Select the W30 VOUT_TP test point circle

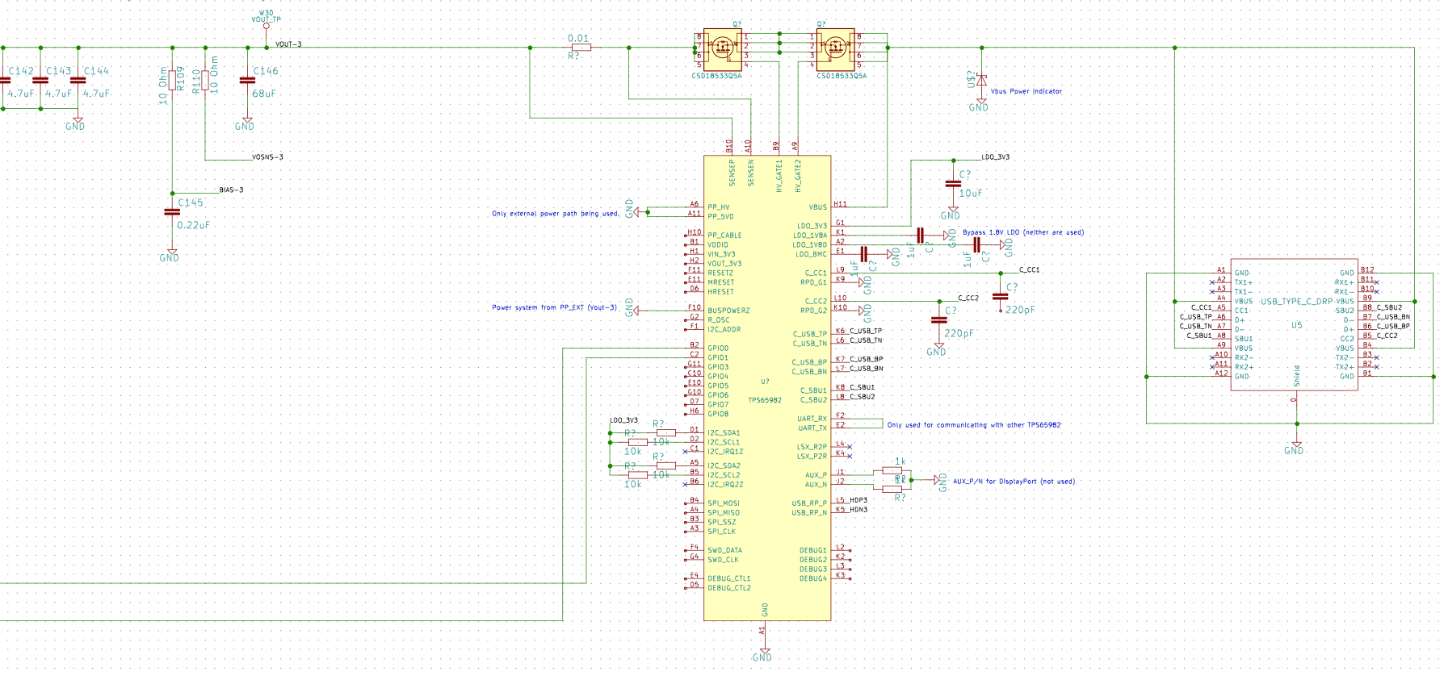(266, 27)
